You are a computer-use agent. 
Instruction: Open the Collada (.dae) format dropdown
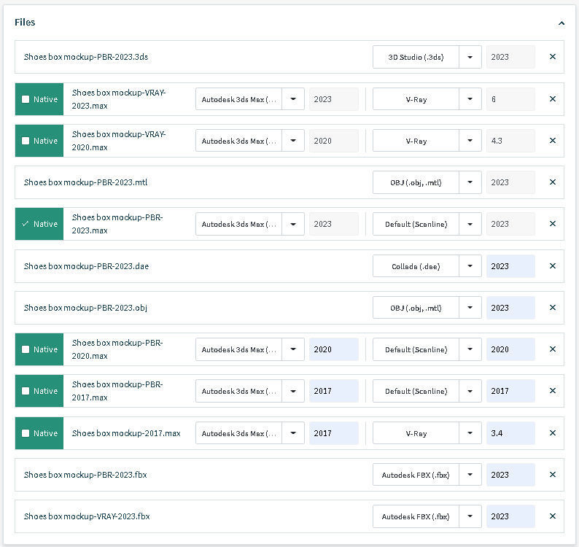point(470,266)
